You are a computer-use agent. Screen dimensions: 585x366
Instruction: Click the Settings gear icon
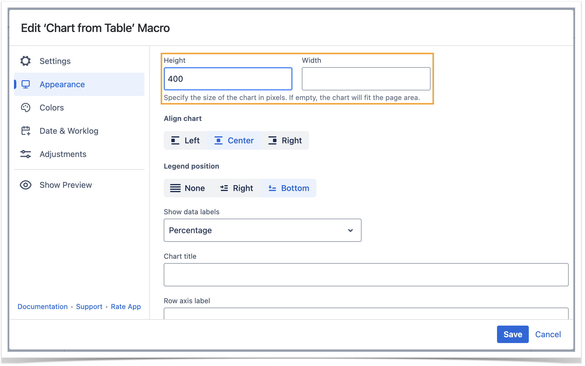pos(26,61)
